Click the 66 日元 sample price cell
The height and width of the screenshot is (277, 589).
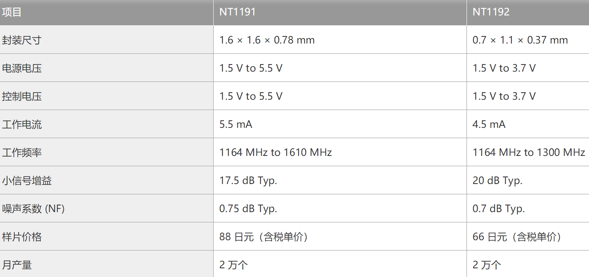517,237
